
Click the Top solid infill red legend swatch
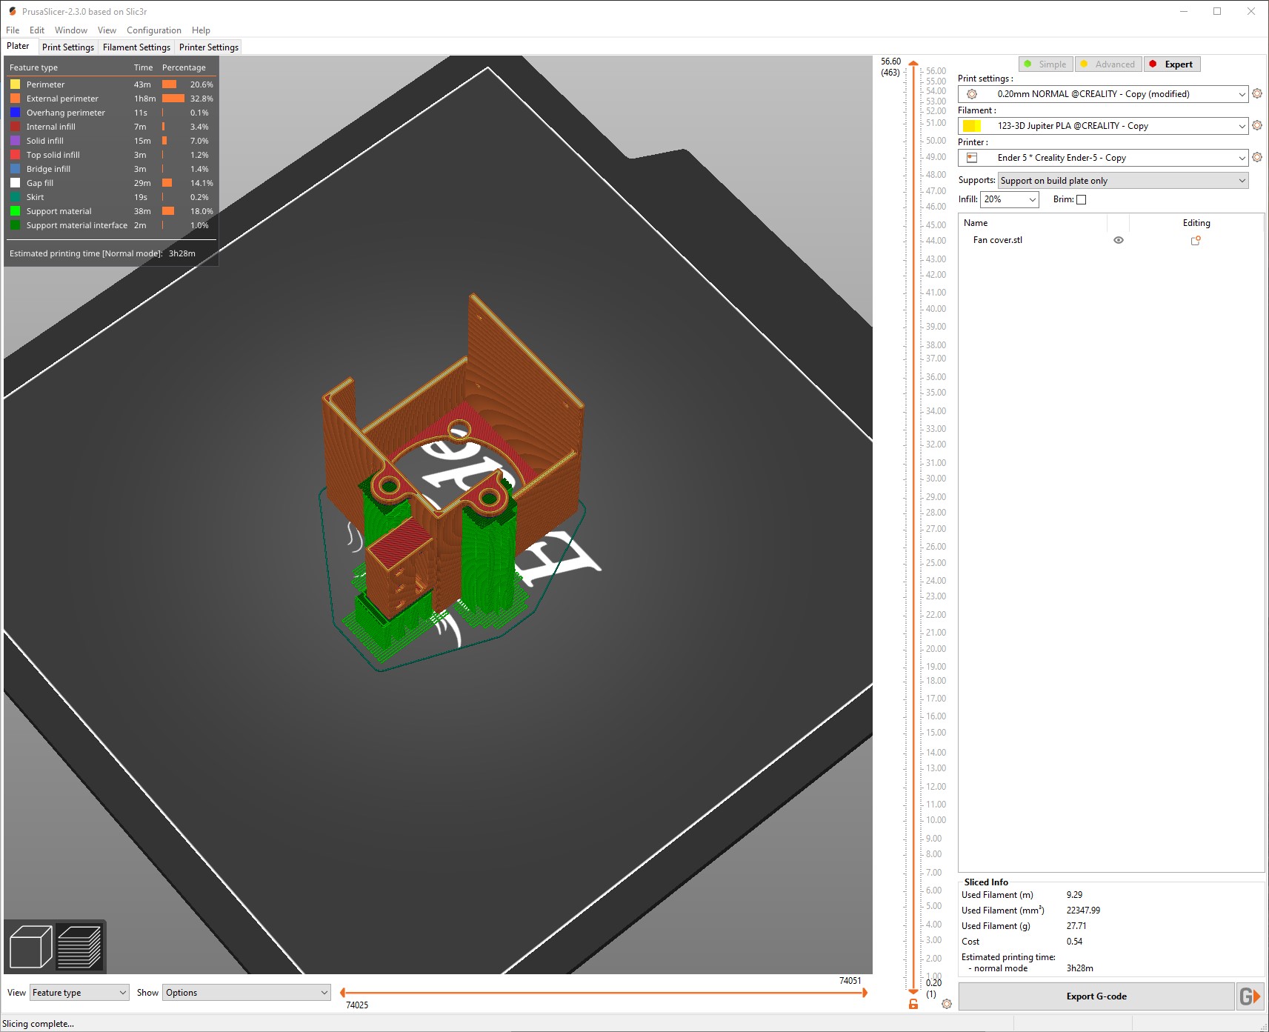[x=15, y=155]
